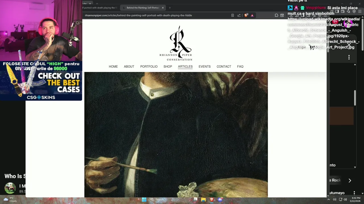This screenshot has width=364, height=204.
Task: Click the Rhiannon Piper Conservation logo
Action: [176, 43]
